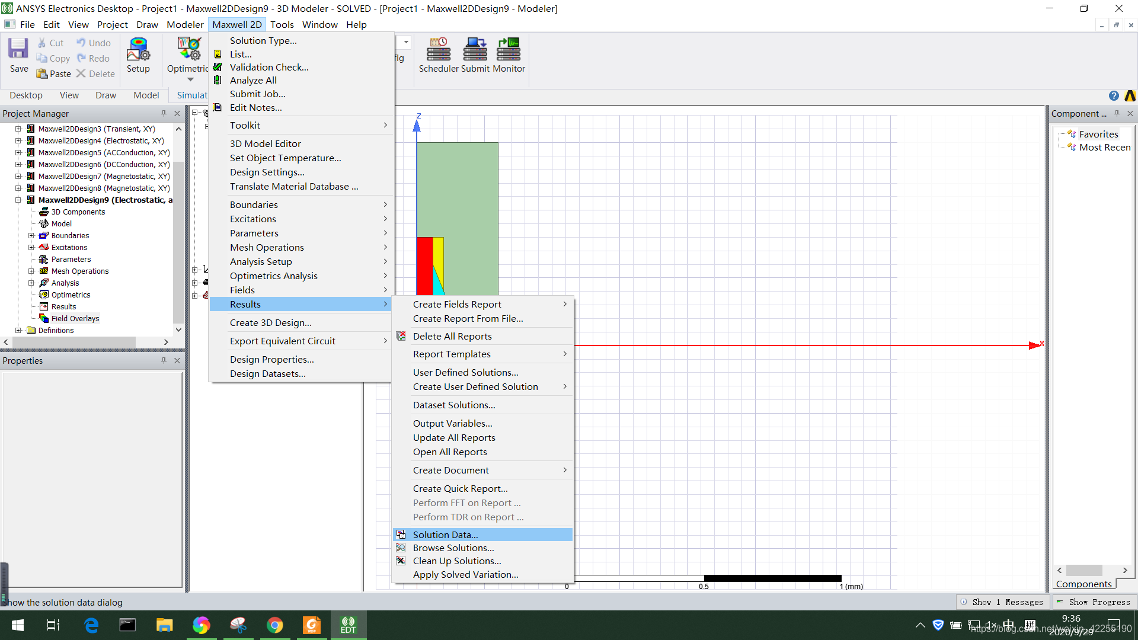
Task: Click the blue help question mark icon
Action: [x=1114, y=95]
